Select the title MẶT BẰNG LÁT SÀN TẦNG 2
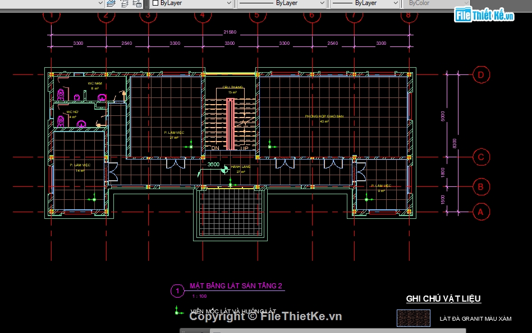Viewport: 532px width, 333px height. [236, 285]
